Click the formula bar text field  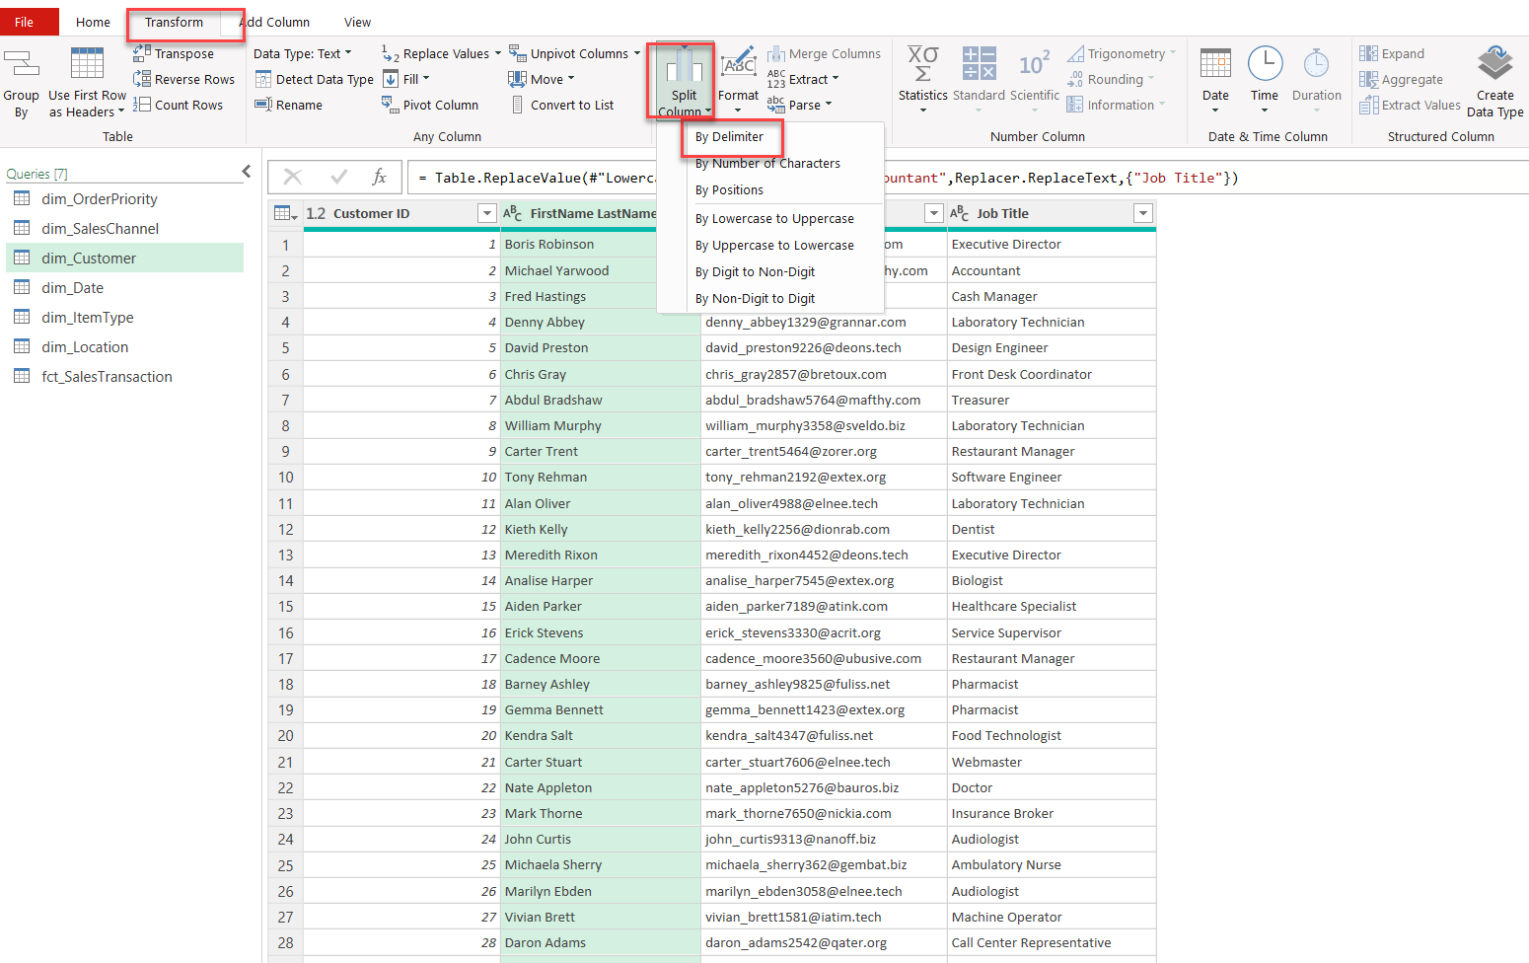[x=967, y=178]
